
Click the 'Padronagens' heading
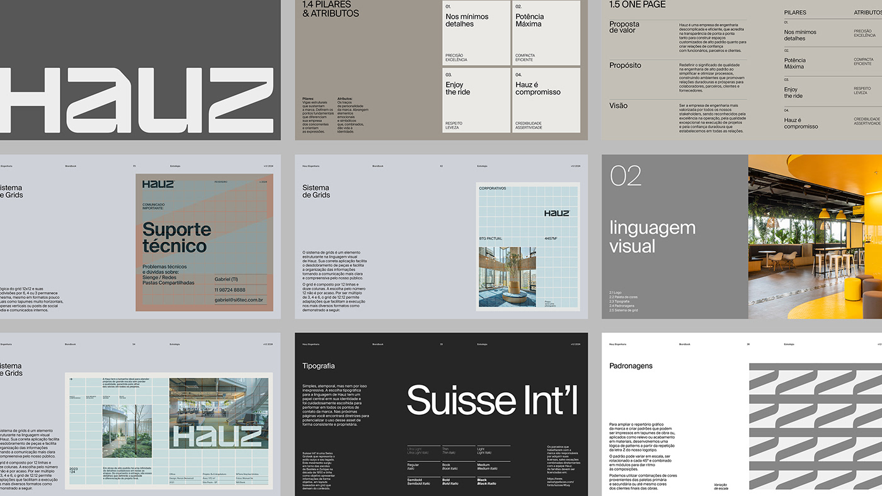[631, 366]
